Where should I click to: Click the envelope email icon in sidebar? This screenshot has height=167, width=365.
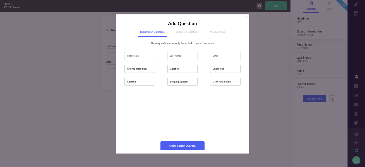pos(356,105)
